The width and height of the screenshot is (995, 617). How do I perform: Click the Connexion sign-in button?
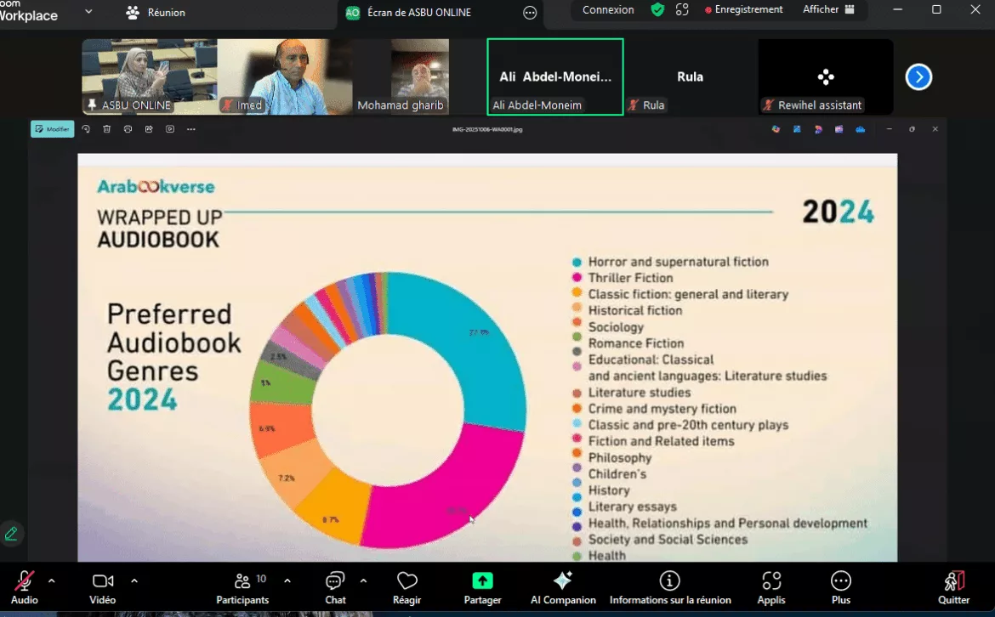click(x=608, y=10)
